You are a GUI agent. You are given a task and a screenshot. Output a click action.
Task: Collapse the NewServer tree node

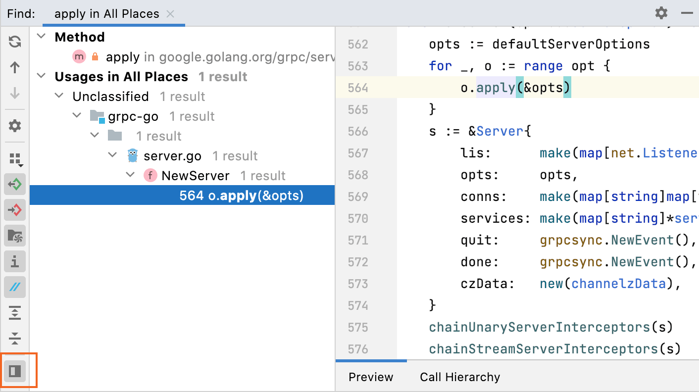tap(130, 175)
